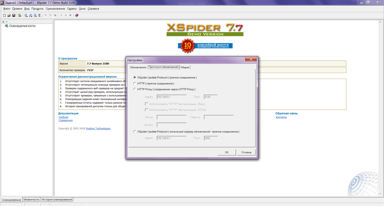Open the Справка menu
Viewport: 384px width, 206px height.
[93, 9]
